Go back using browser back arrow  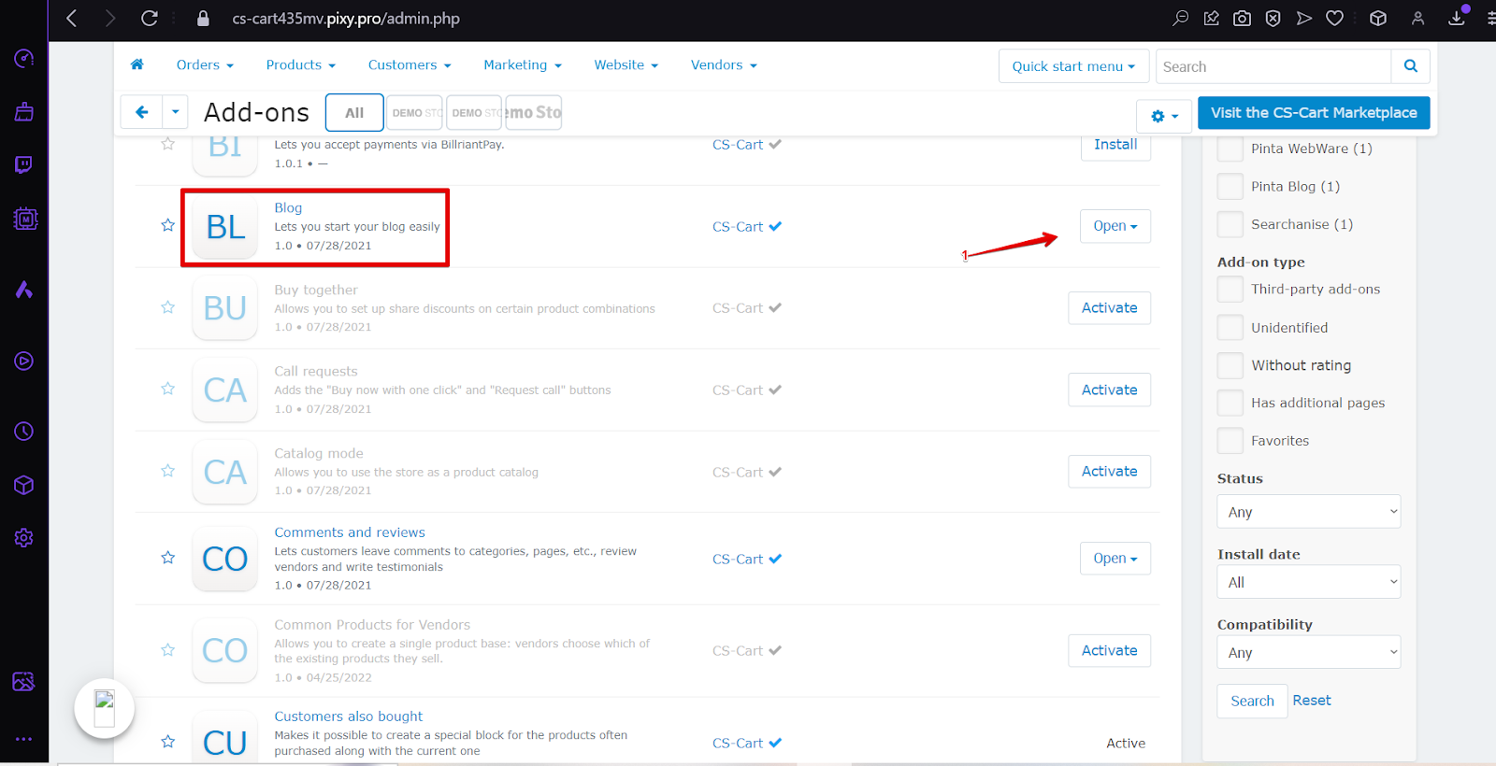[x=72, y=18]
